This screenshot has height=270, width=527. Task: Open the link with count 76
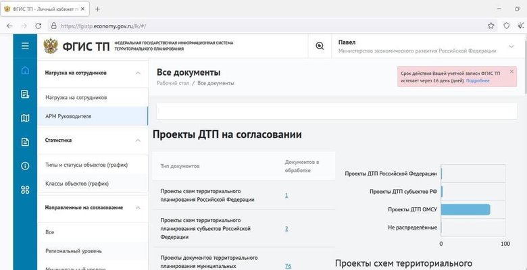(288, 266)
